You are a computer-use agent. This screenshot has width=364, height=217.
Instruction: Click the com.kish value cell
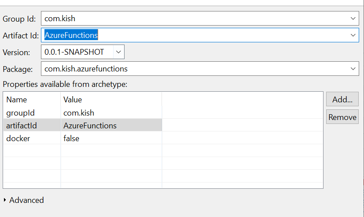(79, 112)
